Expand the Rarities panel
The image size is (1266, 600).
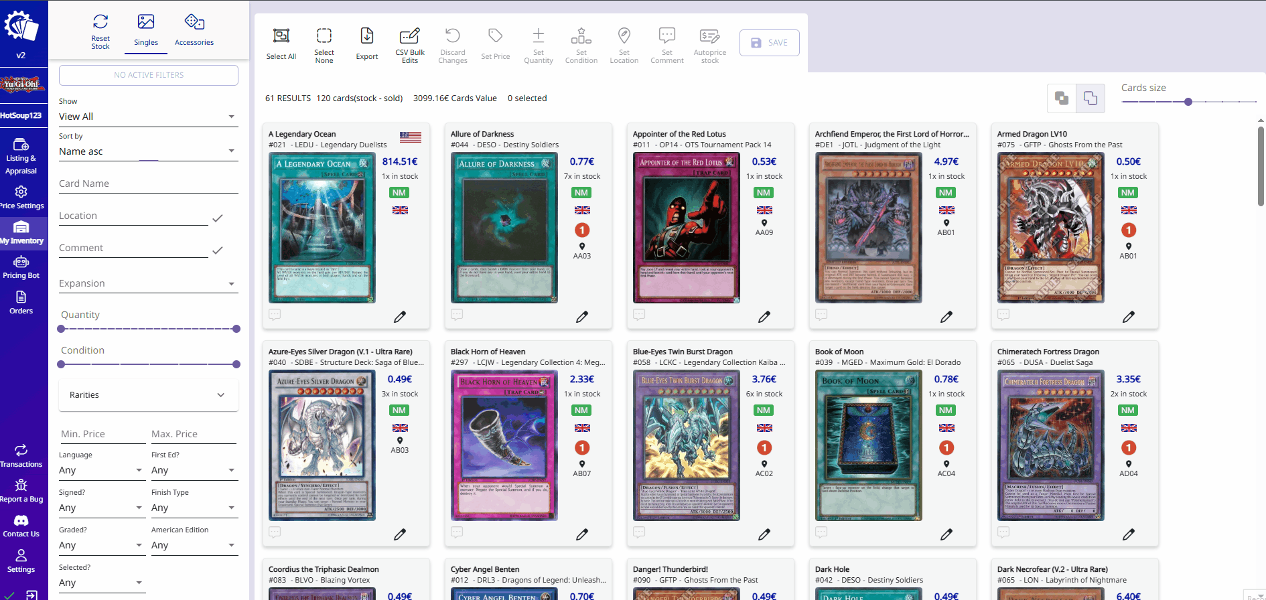click(x=149, y=395)
